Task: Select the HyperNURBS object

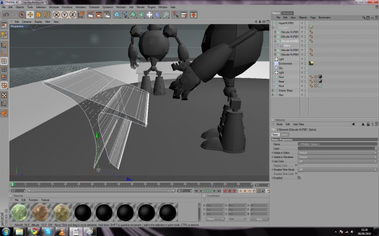Action: 286,23
